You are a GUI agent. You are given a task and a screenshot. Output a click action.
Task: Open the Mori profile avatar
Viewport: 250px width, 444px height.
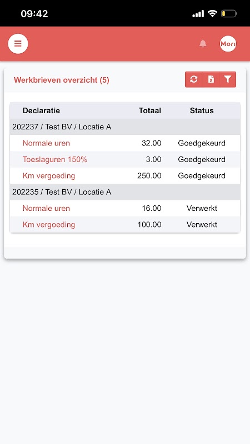pos(228,44)
